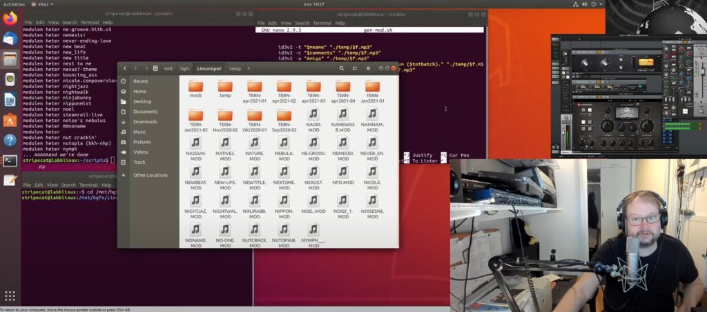Select the NOEL.MOD file

click(313, 204)
